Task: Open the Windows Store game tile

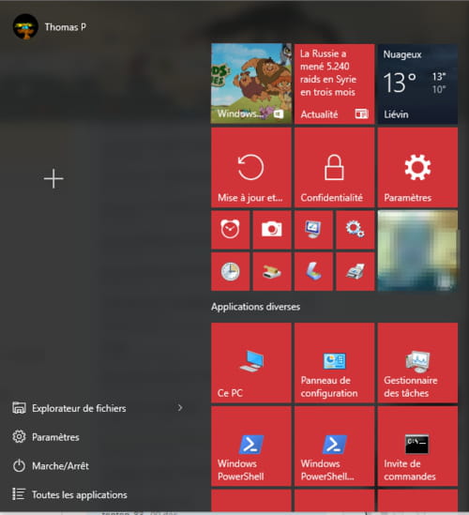Action: pyautogui.click(x=251, y=83)
